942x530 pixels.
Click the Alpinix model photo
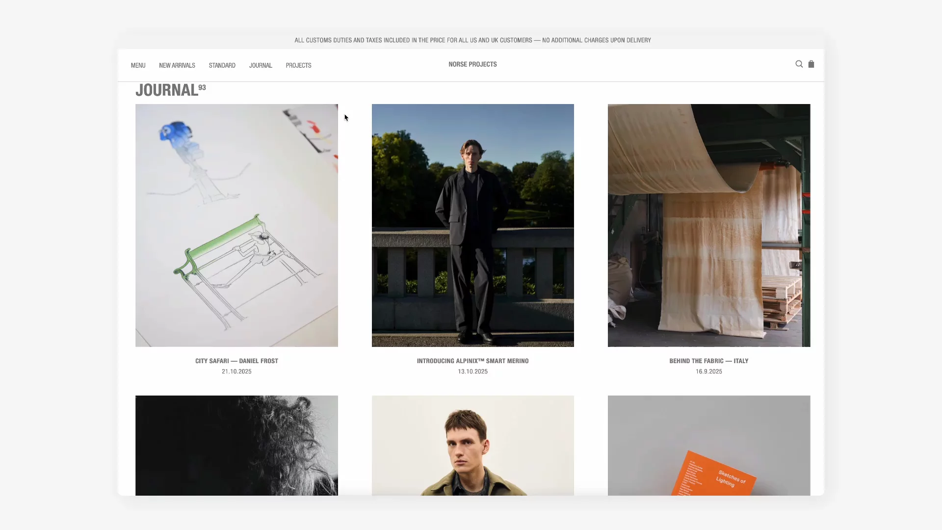[x=472, y=225]
